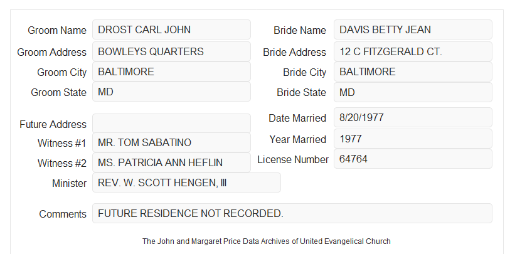Click the empty Future Address field
505x254 pixels.
[x=171, y=124]
